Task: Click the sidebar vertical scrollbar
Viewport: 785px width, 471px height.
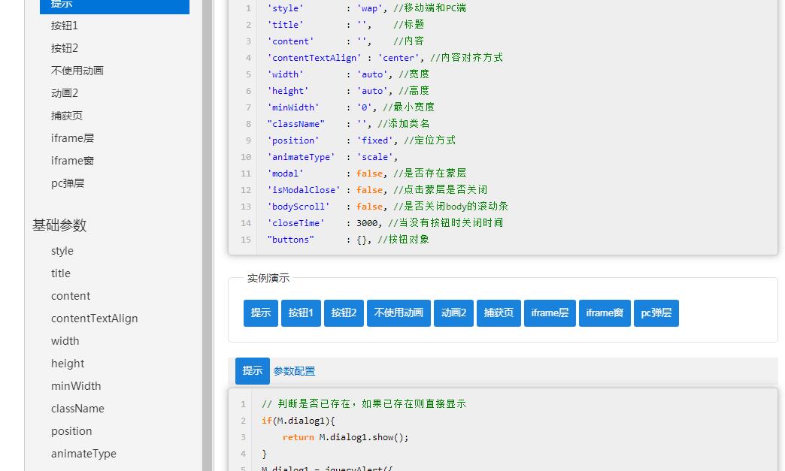Action: coord(207,225)
